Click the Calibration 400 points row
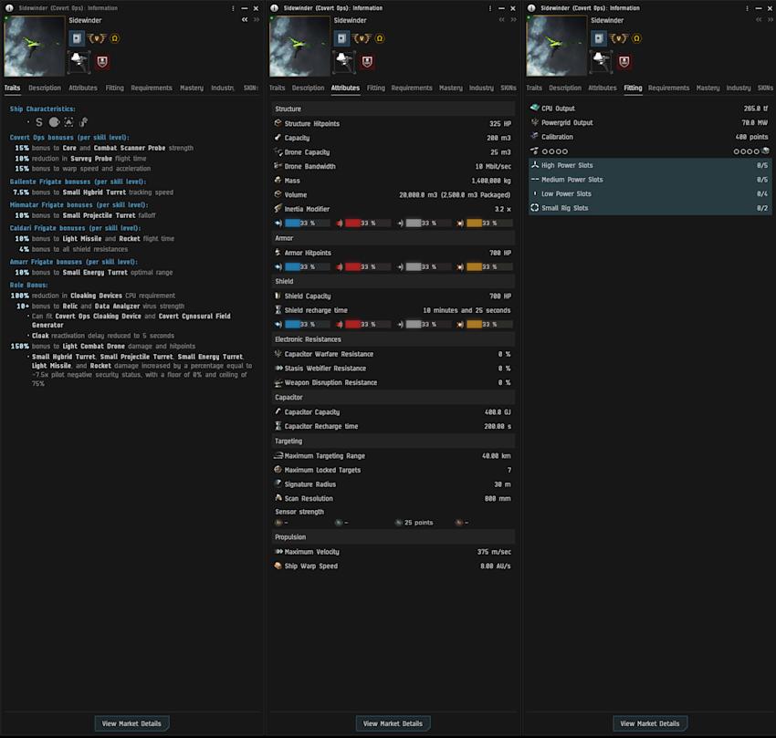Image resolution: width=776 pixels, height=738 pixels. coord(650,137)
